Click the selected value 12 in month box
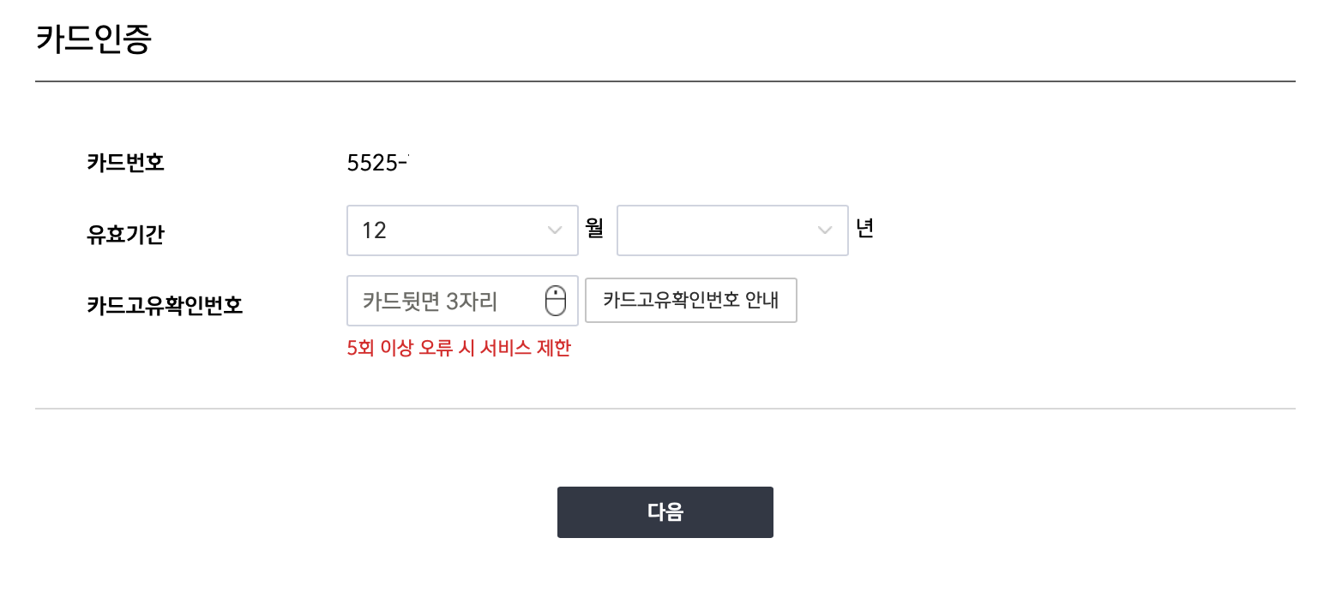The height and width of the screenshot is (598, 1324). click(374, 230)
